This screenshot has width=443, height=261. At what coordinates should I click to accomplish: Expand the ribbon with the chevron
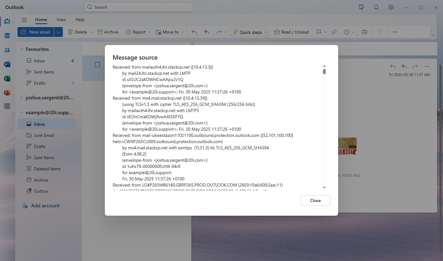(433, 35)
